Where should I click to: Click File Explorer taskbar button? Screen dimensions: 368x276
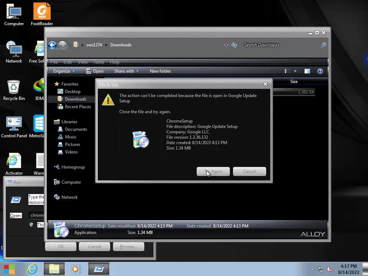coord(54,269)
